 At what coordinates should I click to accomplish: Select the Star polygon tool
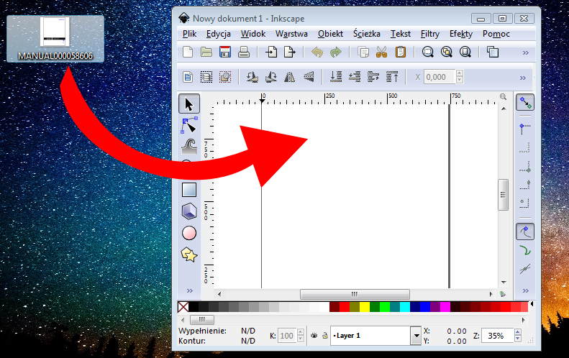click(189, 255)
